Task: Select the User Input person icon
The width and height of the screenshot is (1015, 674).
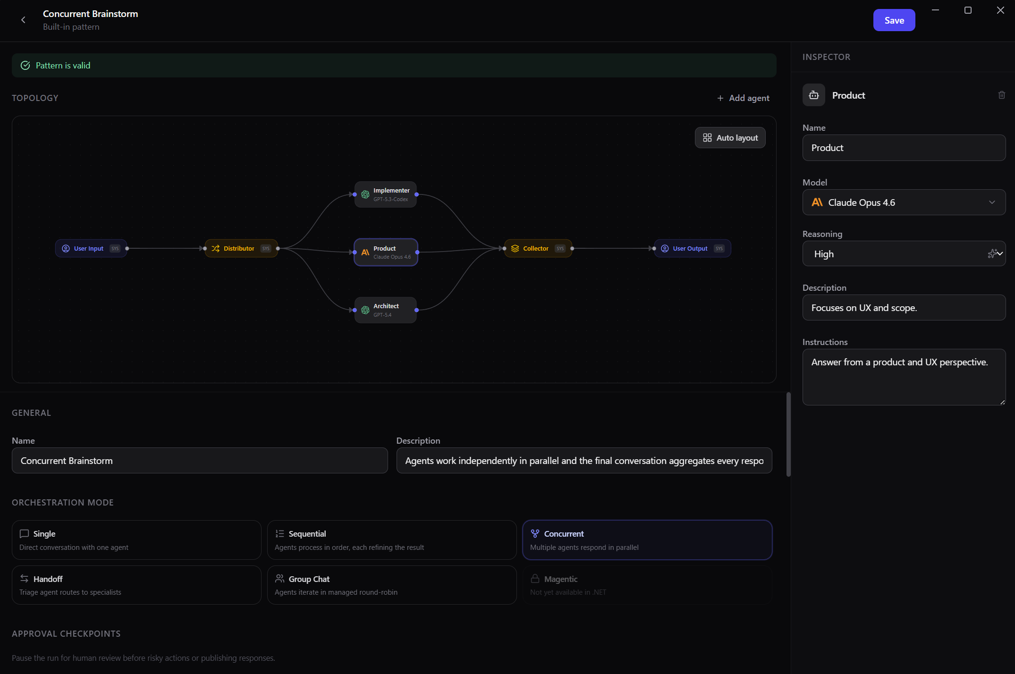Action: tap(66, 248)
